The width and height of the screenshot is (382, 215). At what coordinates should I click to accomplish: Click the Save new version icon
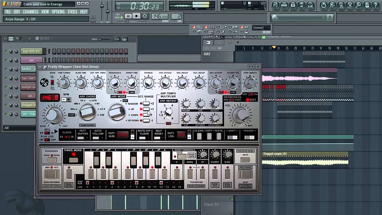(332, 5)
